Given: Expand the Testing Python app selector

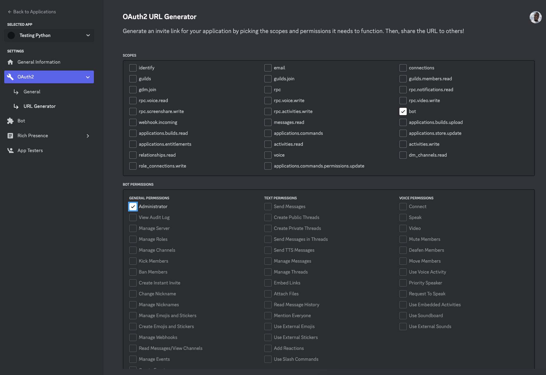Looking at the screenshot, I should [x=88, y=35].
